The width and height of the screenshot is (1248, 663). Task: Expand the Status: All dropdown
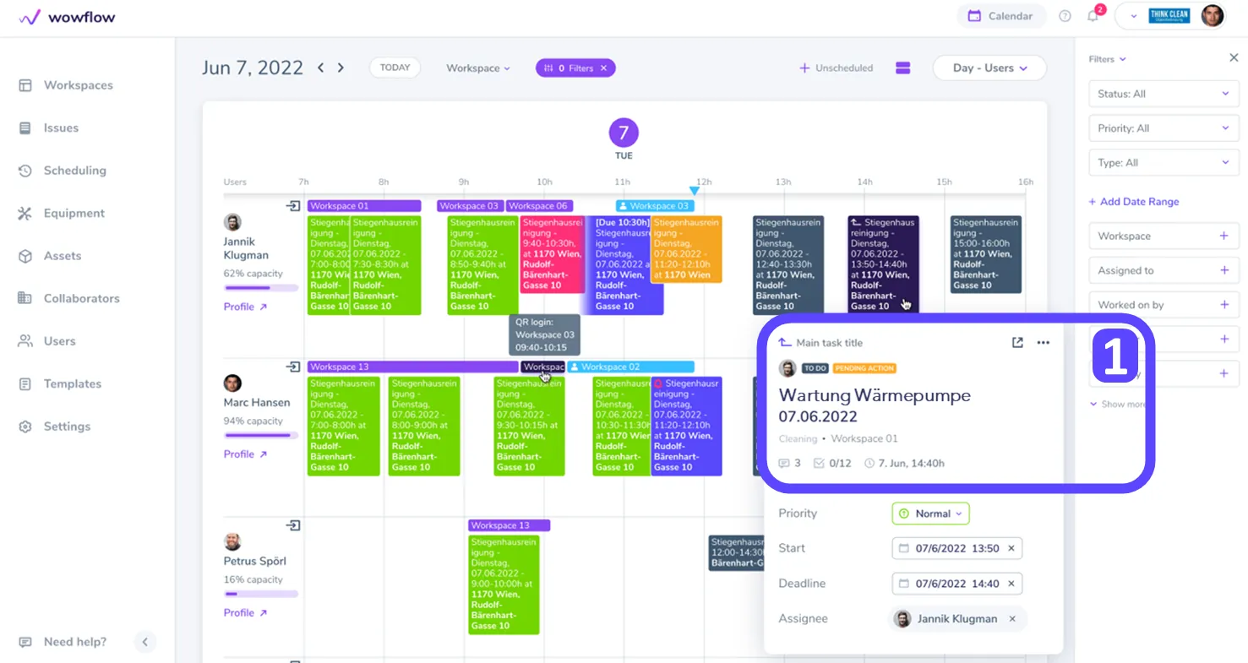coord(1164,94)
